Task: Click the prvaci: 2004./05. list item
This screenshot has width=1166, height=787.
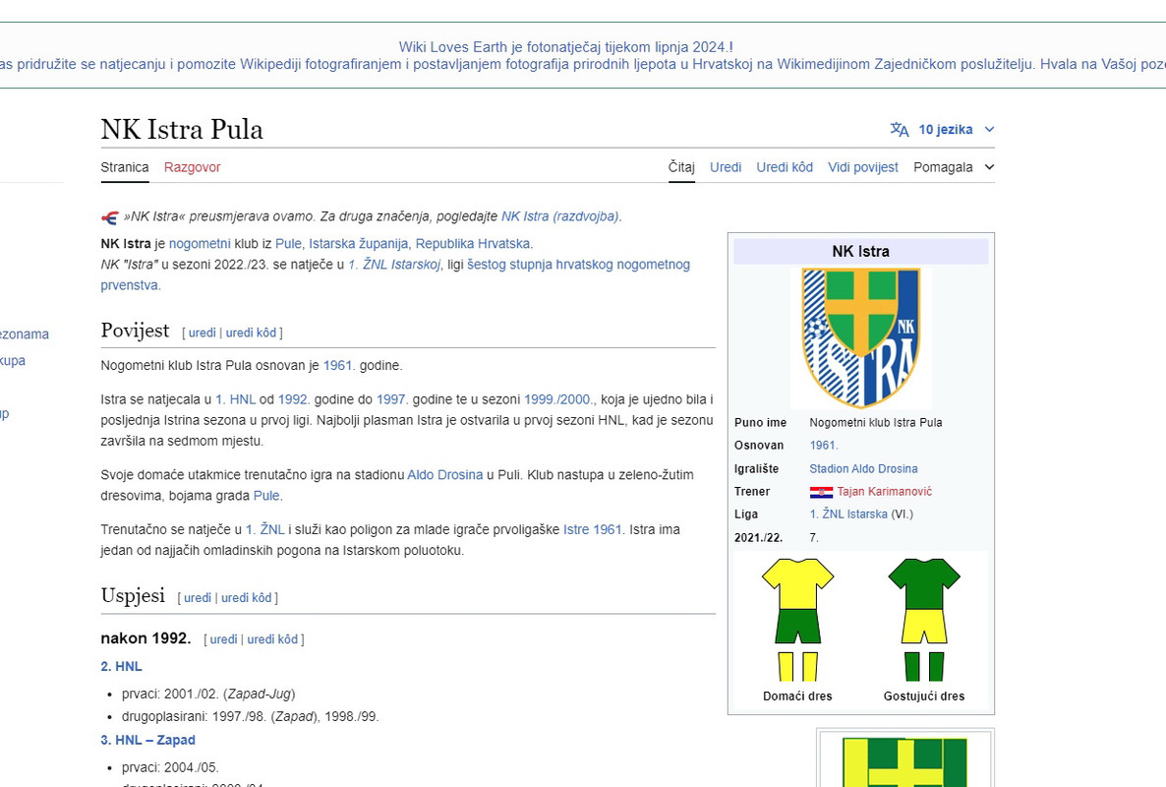Action: 170,767
